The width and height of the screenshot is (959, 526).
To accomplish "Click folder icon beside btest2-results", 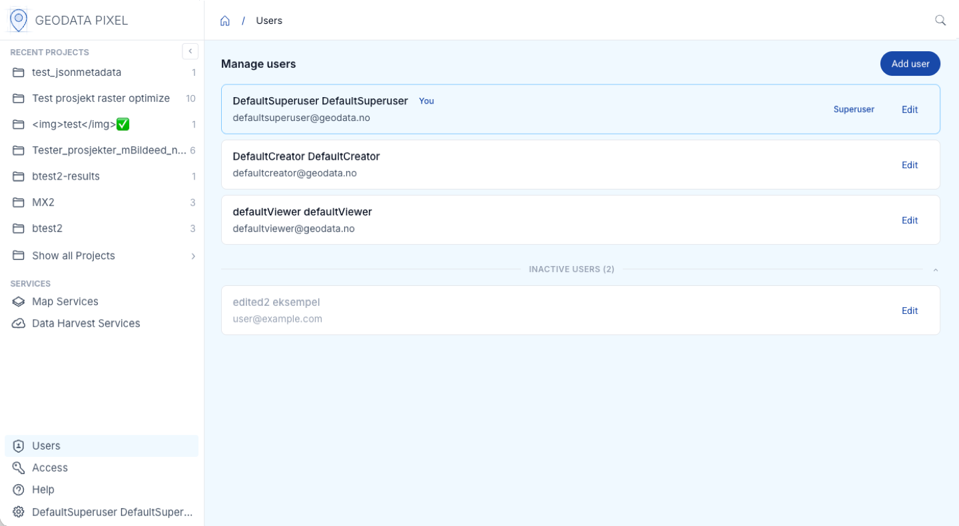I will coord(19,176).
